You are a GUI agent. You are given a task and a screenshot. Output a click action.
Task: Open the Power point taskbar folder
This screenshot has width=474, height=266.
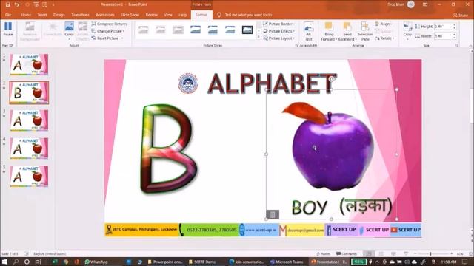(165, 262)
